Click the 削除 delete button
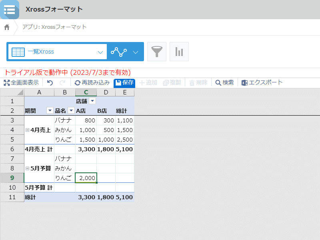This screenshot has width=320, height=240. tap(198, 83)
